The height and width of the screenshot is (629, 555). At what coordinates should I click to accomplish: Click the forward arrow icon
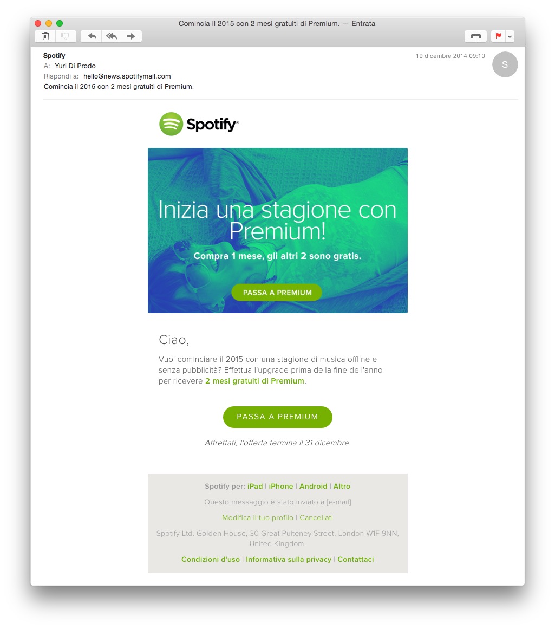pyautogui.click(x=131, y=36)
